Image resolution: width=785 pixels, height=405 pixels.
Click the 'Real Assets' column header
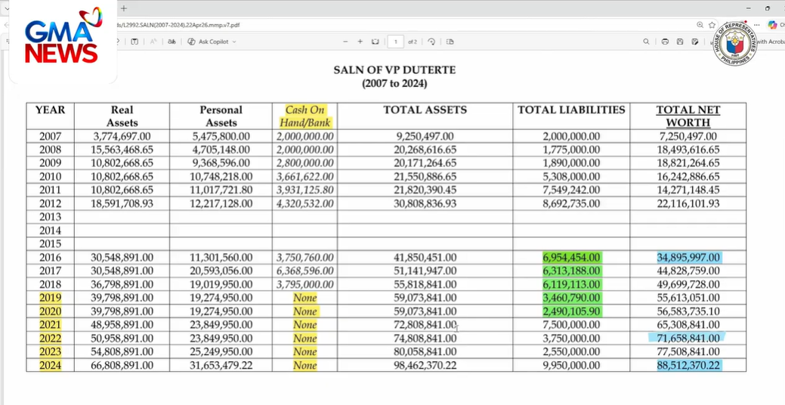[122, 116]
